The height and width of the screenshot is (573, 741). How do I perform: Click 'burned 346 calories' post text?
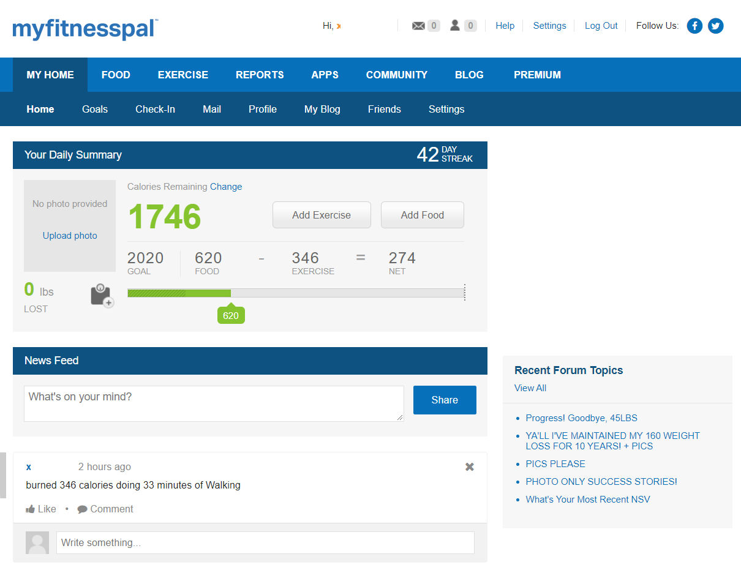point(133,485)
